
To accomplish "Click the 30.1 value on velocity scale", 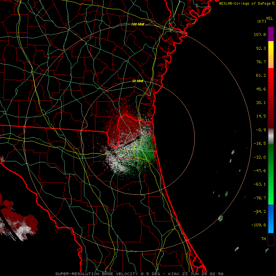I will [x=261, y=103].
